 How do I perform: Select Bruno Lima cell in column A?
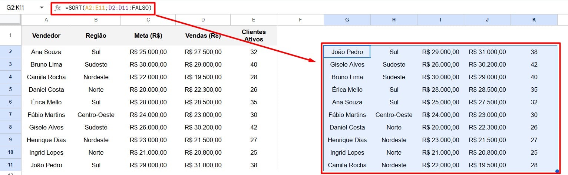coord(46,64)
